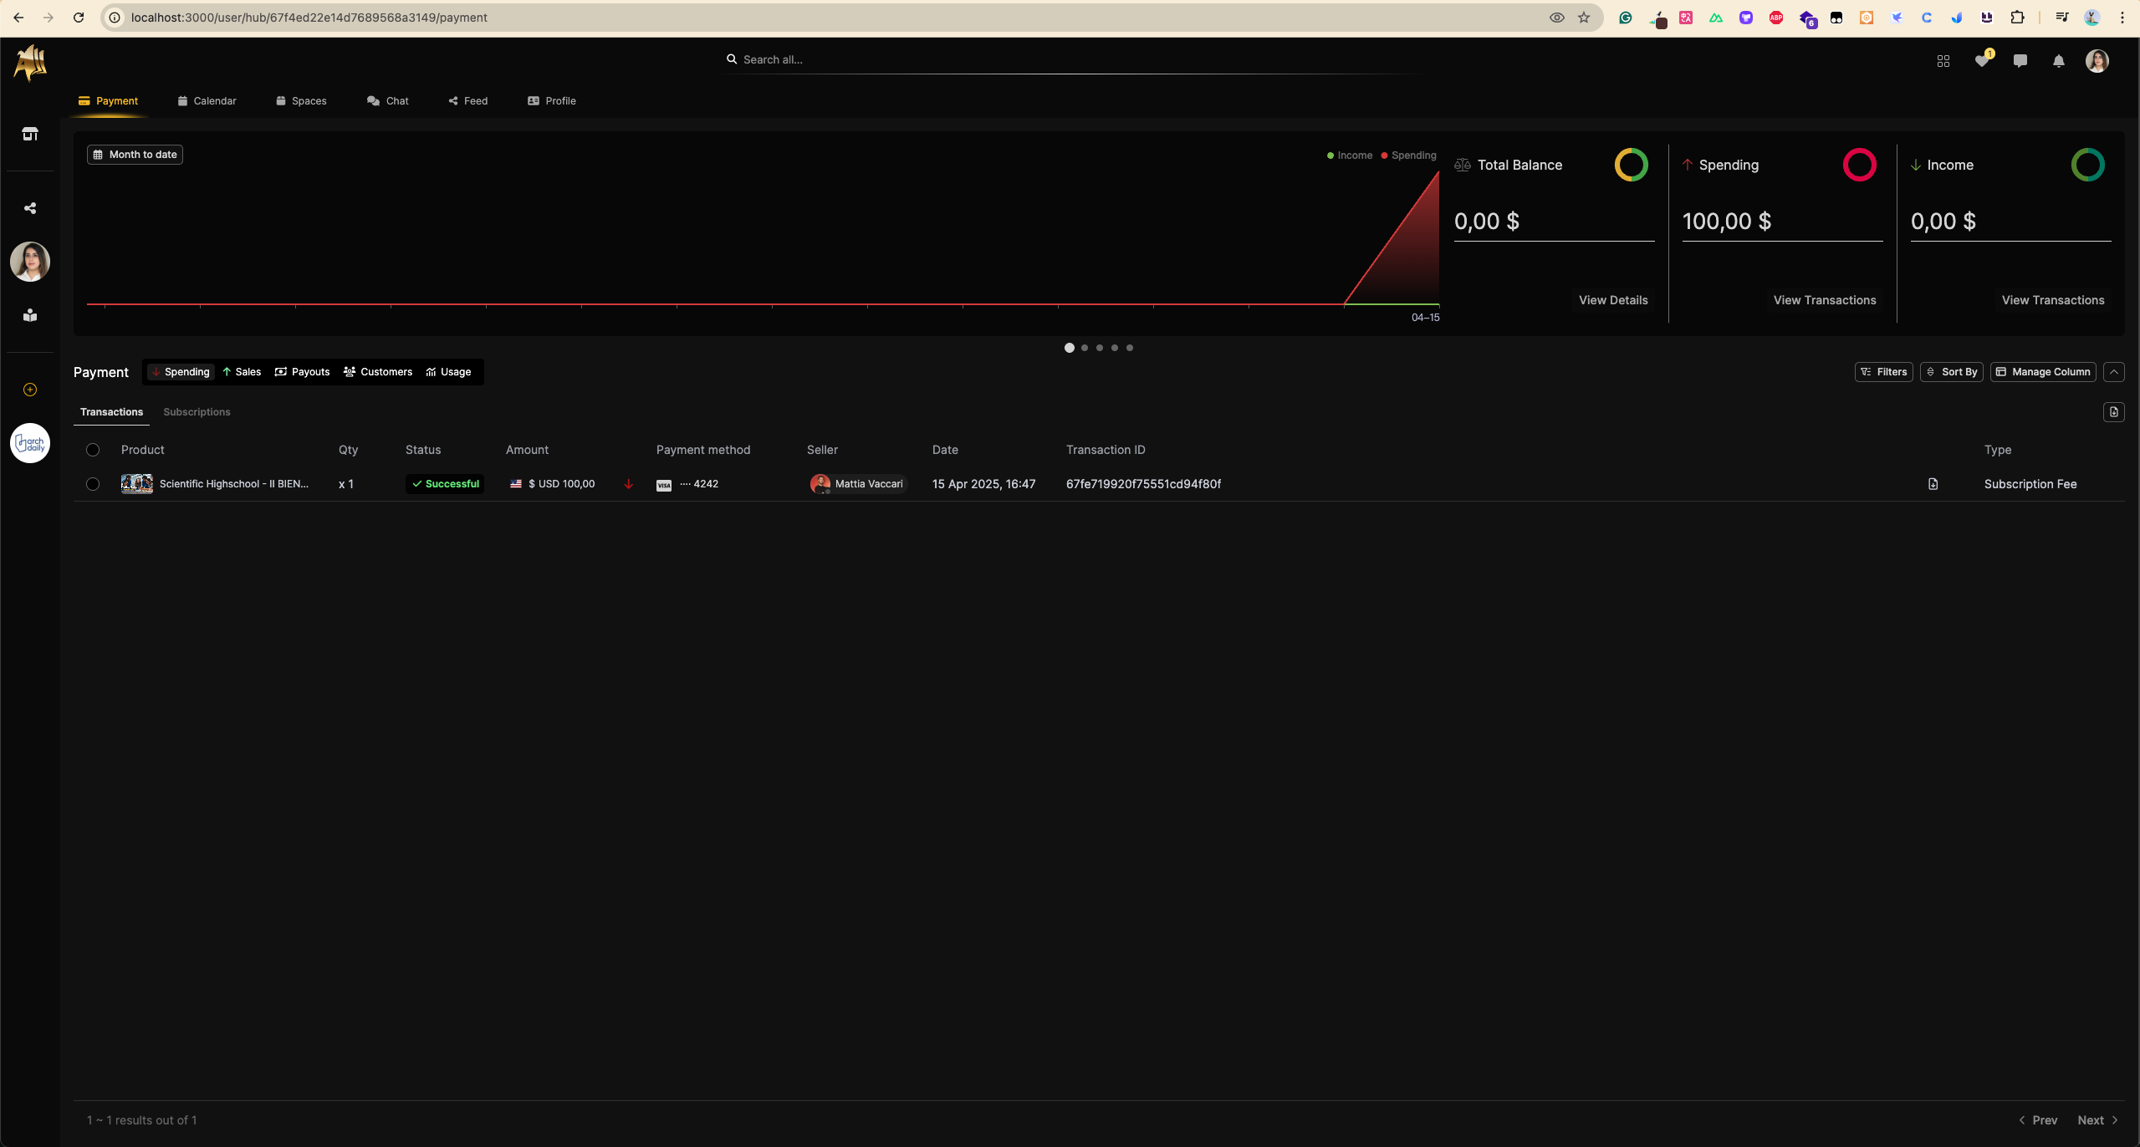Viewport: 2140px width, 1147px height.
Task: Click the heart favorites icon with badge
Action: (1981, 61)
